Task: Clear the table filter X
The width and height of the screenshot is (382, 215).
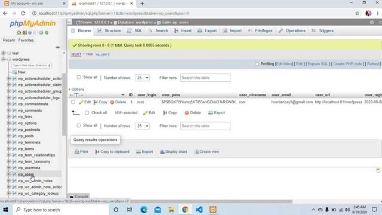Action: coord(49,66)
